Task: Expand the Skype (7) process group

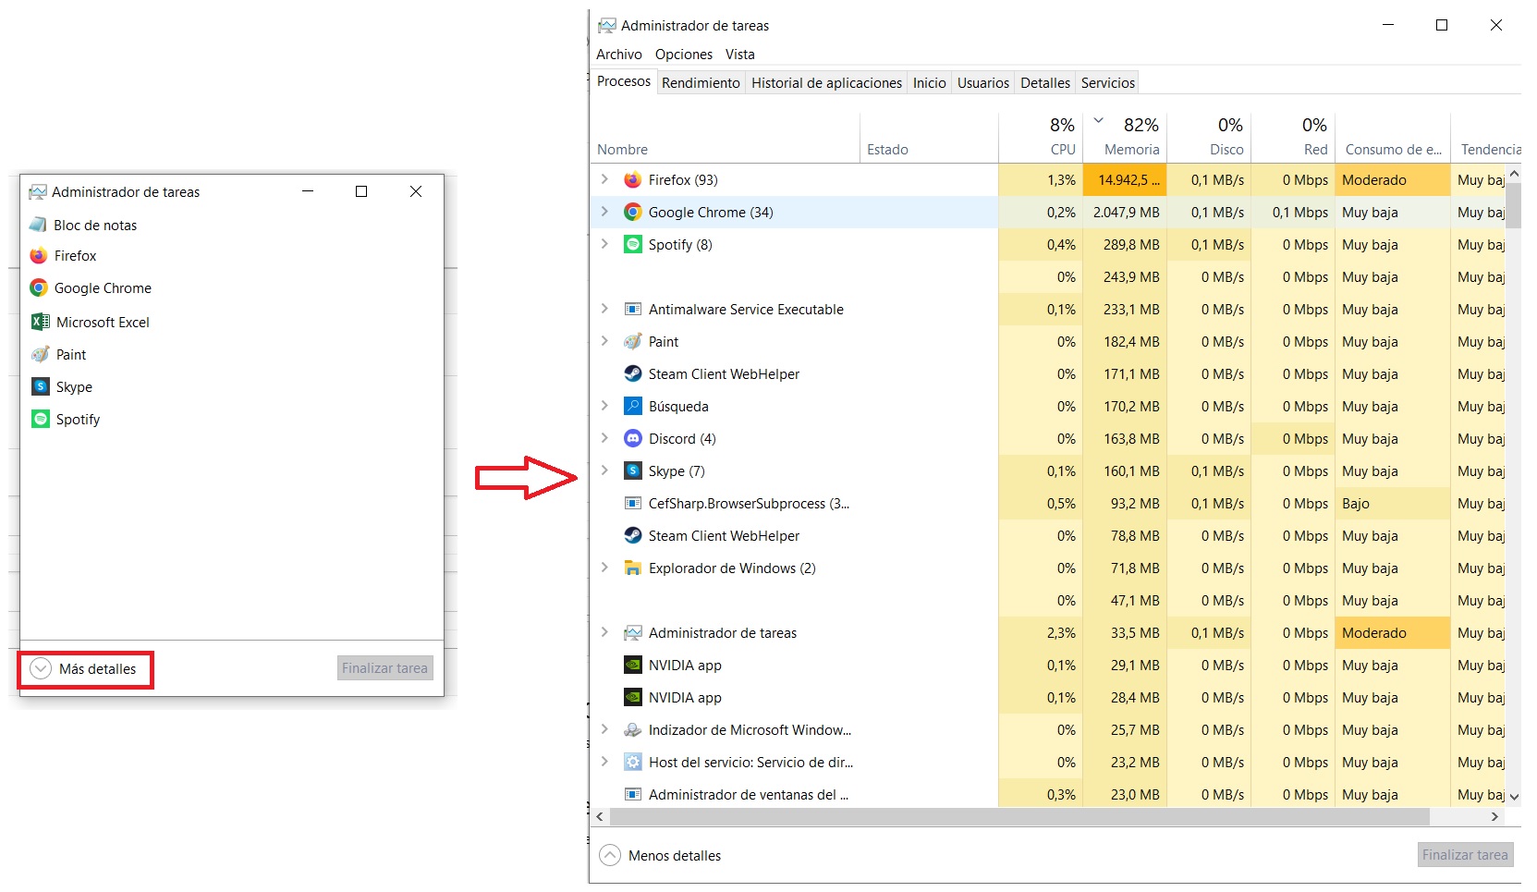Action: coord(604,470)
